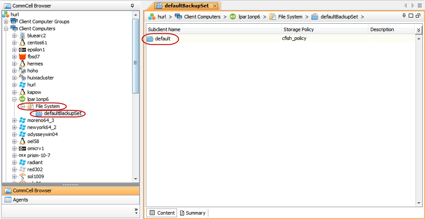Click the HP icon beside epsilon1

[x=22, y=50]
